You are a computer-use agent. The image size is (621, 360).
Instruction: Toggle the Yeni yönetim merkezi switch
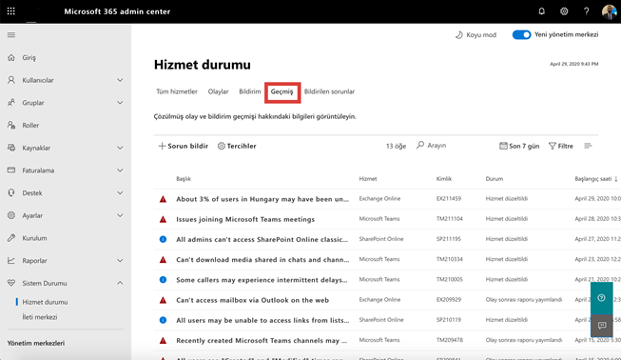click(521, 35)
